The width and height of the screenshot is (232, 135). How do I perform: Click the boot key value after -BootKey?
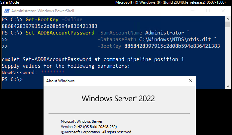tap(172, 46)
